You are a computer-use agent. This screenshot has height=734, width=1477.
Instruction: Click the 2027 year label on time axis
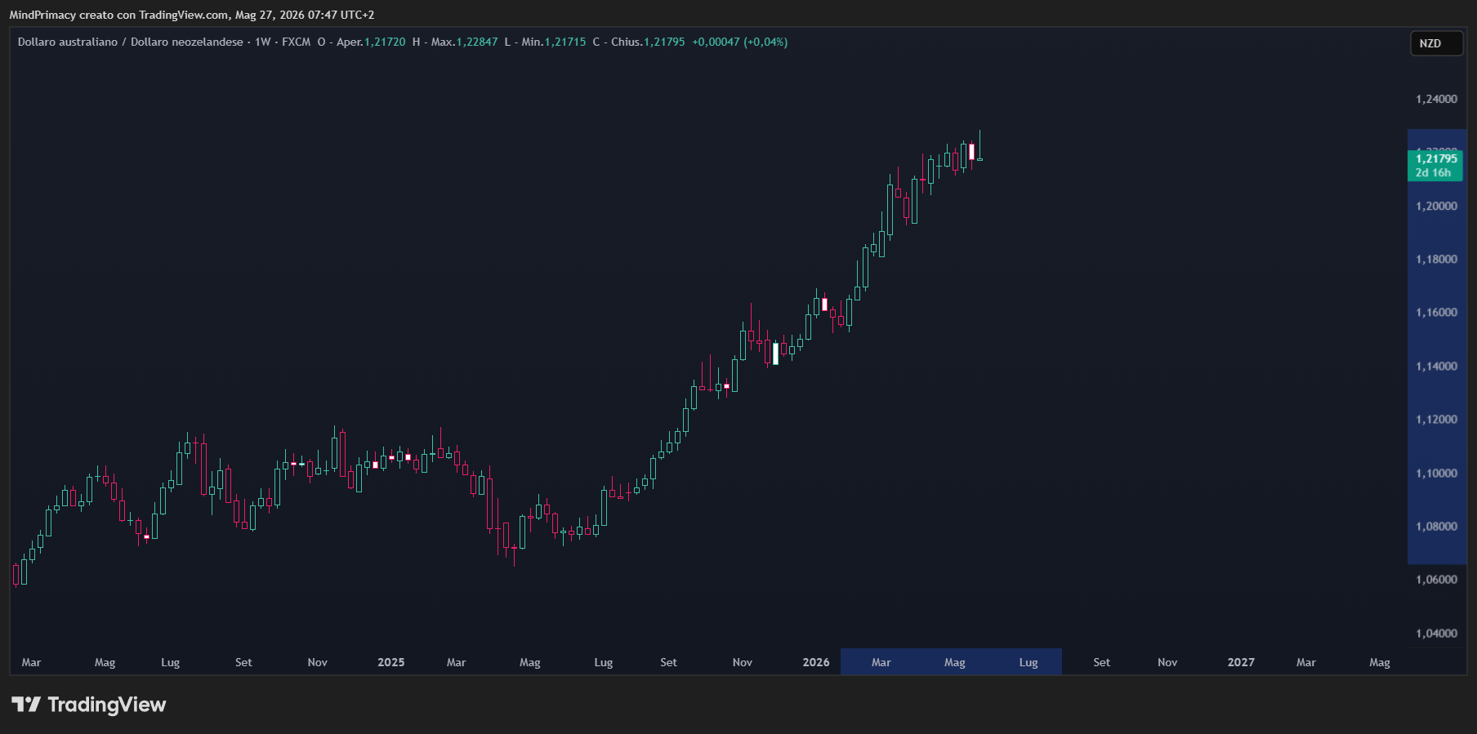coord(1241,662)
